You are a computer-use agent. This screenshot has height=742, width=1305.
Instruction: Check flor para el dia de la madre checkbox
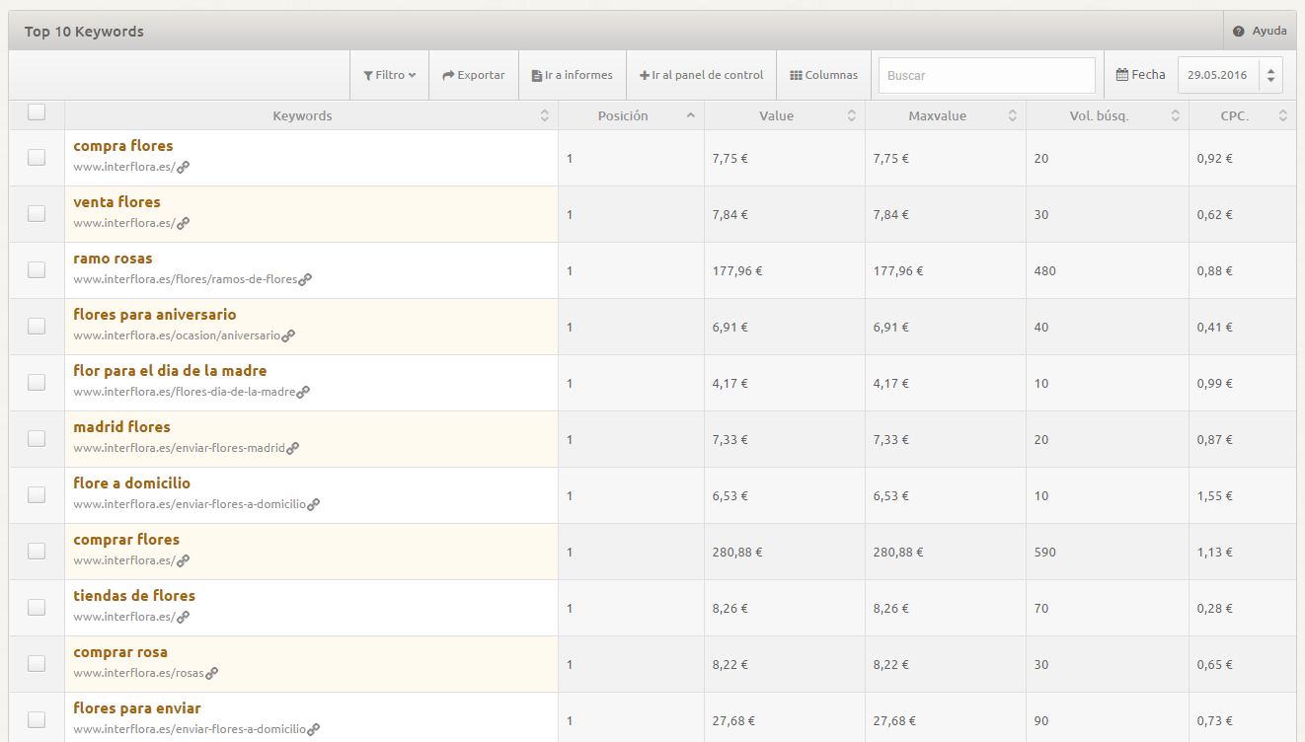[x=37, y=382]
